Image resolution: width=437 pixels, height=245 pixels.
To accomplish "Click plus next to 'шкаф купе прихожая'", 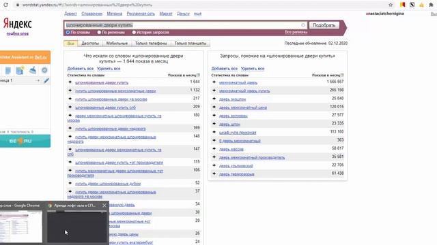I will point(214,132).
